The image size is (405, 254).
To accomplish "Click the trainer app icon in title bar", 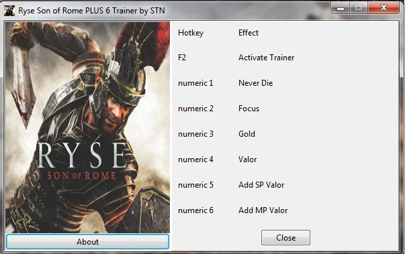I will [x=9, y=11].
